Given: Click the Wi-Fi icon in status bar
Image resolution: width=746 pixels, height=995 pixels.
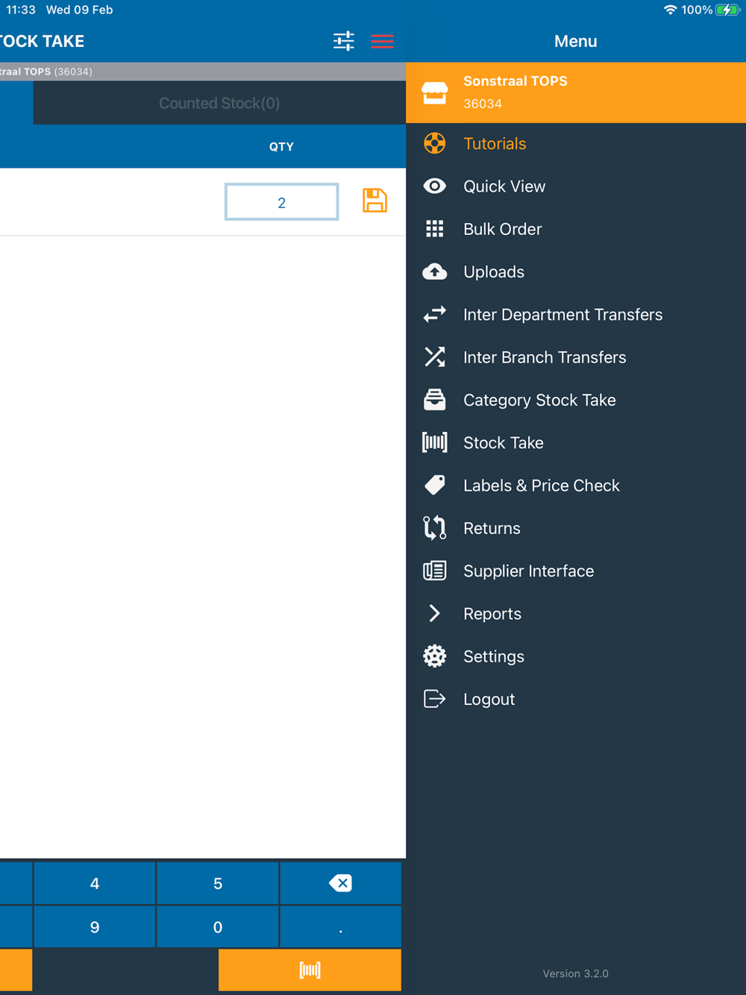Looking at the screenshot, I should (x=670, y=10).
